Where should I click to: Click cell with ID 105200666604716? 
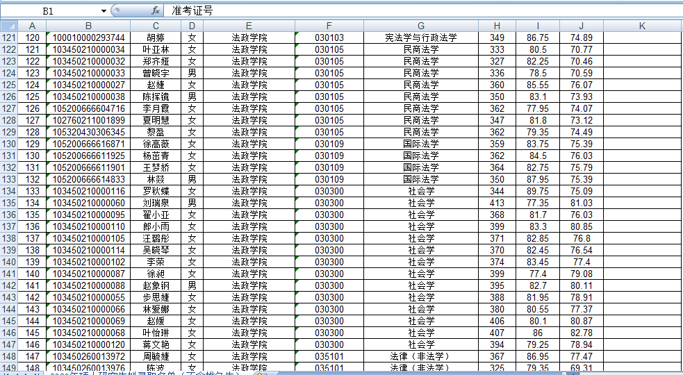tap(88, 108)
